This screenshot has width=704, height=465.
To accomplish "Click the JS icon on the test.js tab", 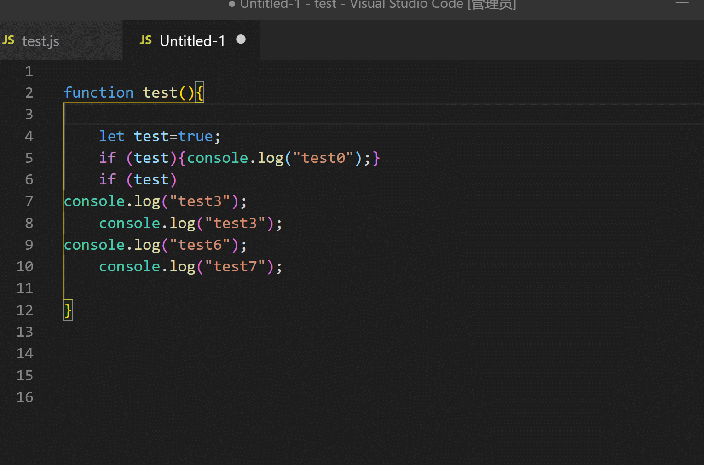I will (x=8, y=40).
